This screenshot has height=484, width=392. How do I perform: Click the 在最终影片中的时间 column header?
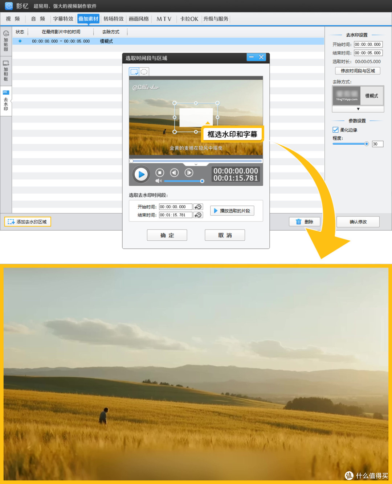(x=61, y=32)
